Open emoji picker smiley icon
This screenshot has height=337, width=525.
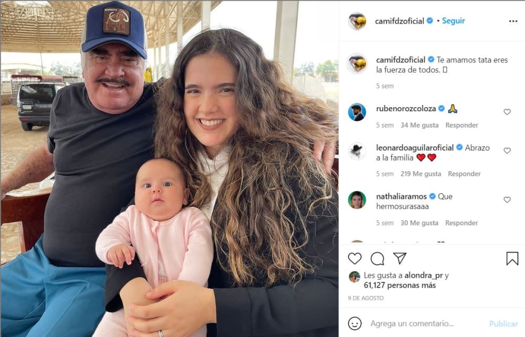tap(354, 323)
